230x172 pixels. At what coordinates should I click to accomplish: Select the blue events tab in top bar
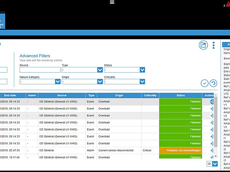(2, 21)
